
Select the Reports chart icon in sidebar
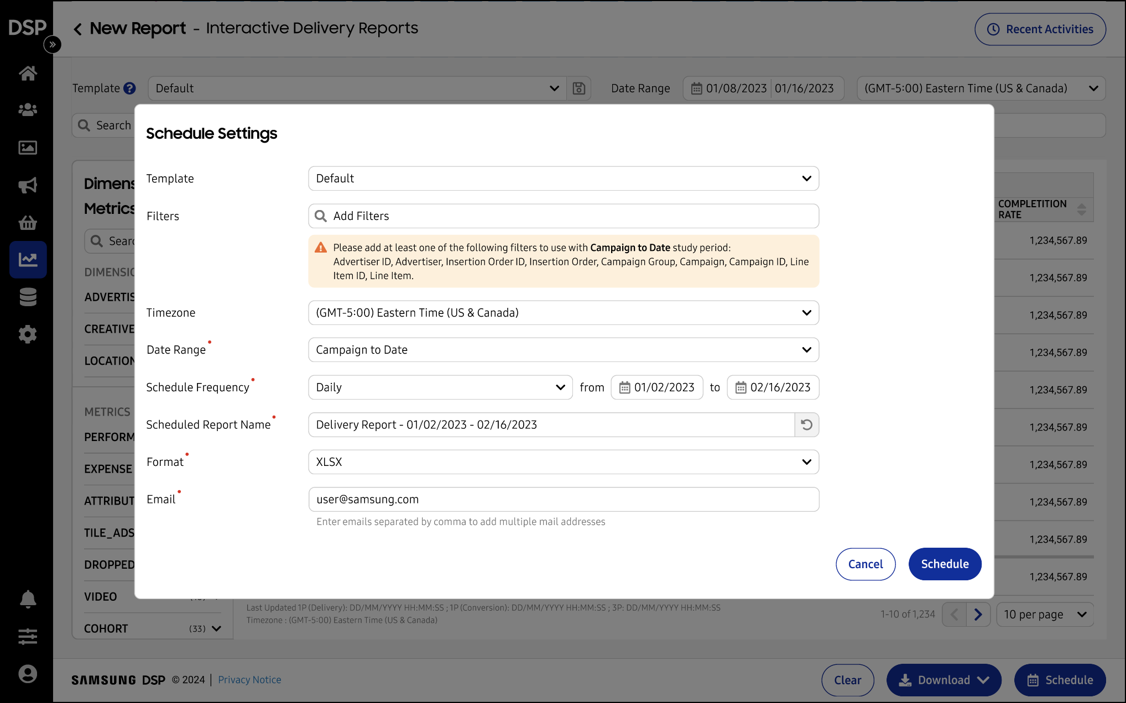pyautogui.click(x=28, y=259)
